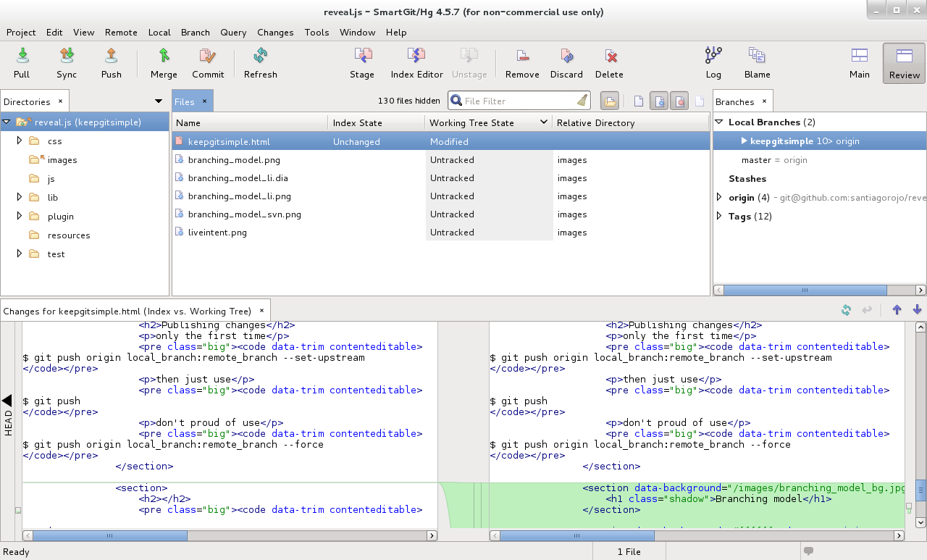Expand the Tags node in Branches
Viewport: 927px width, 560px height.
(719, 216)
